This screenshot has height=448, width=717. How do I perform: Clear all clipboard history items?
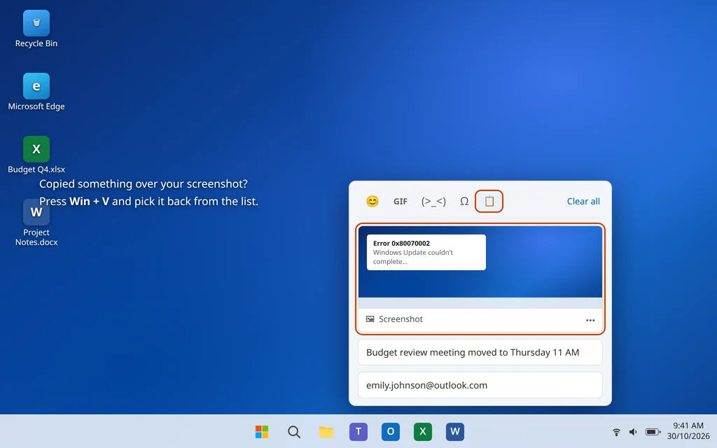583,201
